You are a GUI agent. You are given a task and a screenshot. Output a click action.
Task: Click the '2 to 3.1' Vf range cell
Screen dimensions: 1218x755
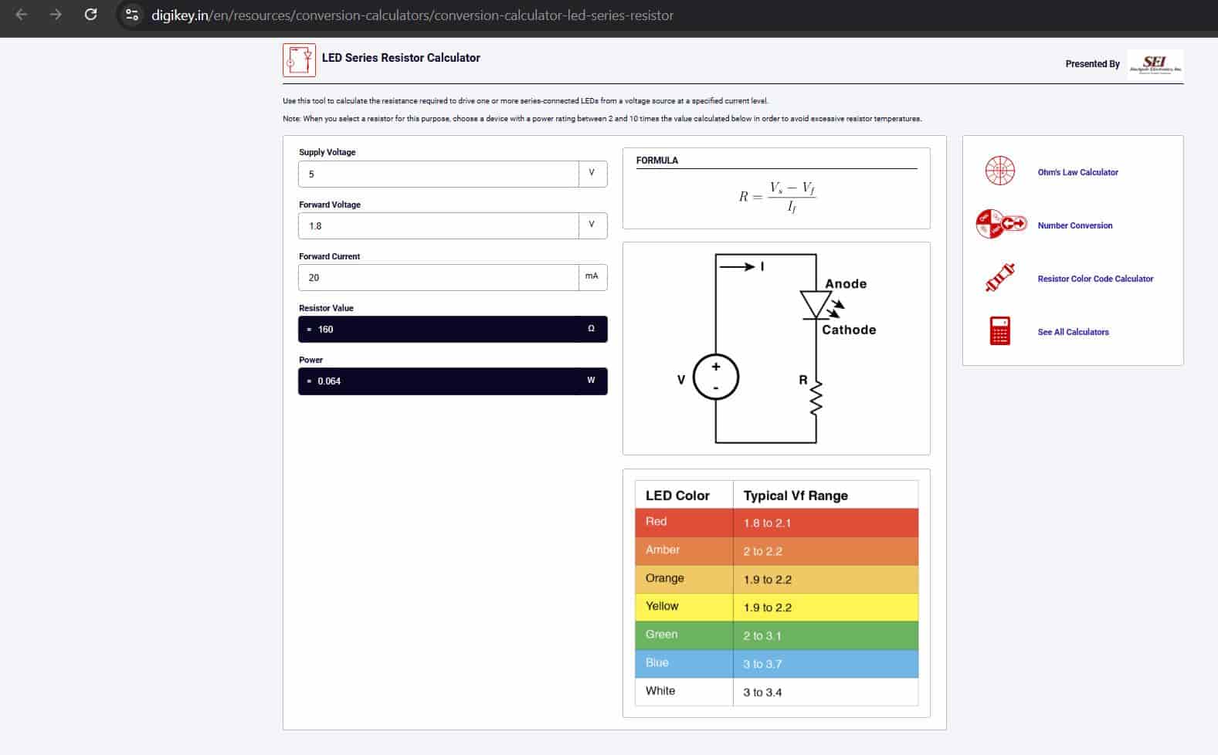pyautogui.click(x=826, y=635)
